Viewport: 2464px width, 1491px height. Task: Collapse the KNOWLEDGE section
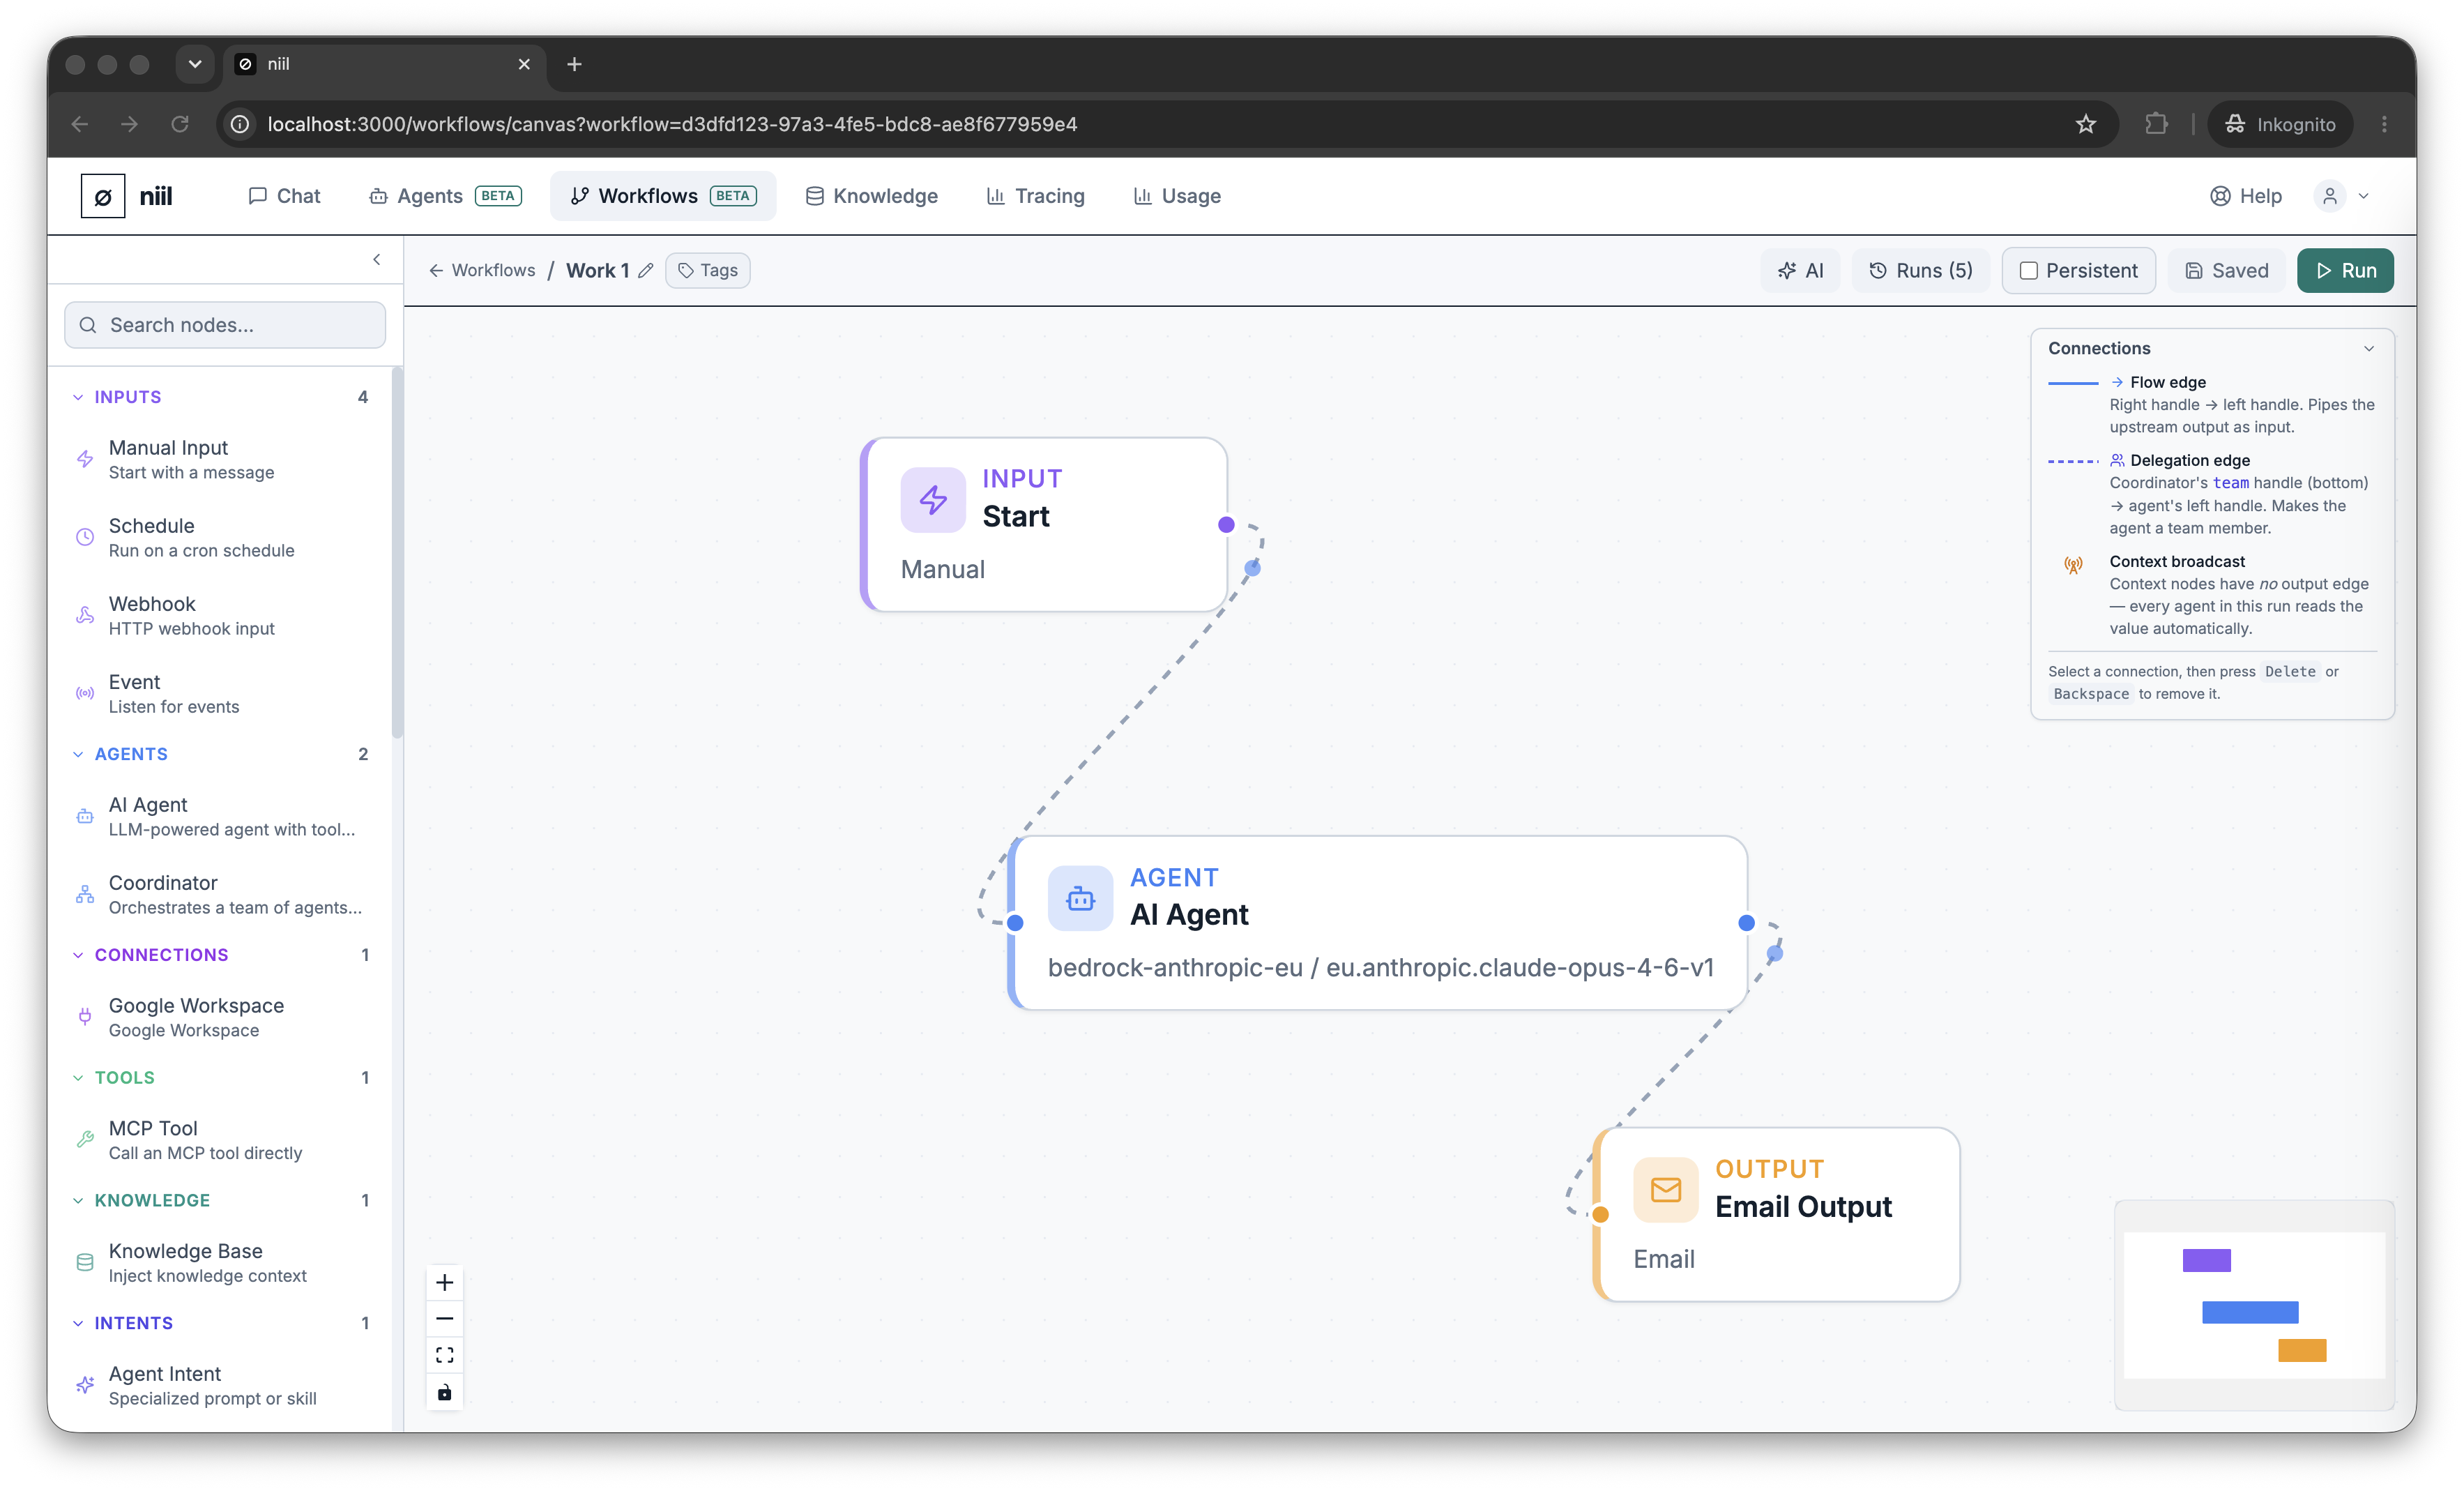pos(78,1200)
